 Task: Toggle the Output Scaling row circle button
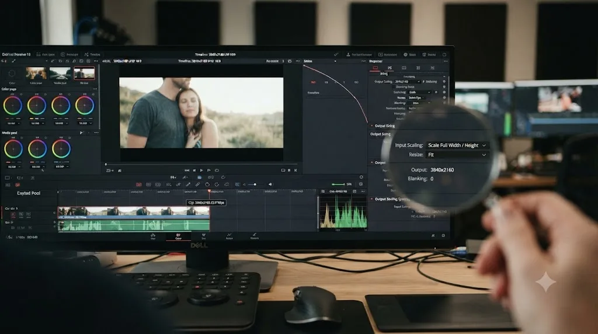pos(444,82)
